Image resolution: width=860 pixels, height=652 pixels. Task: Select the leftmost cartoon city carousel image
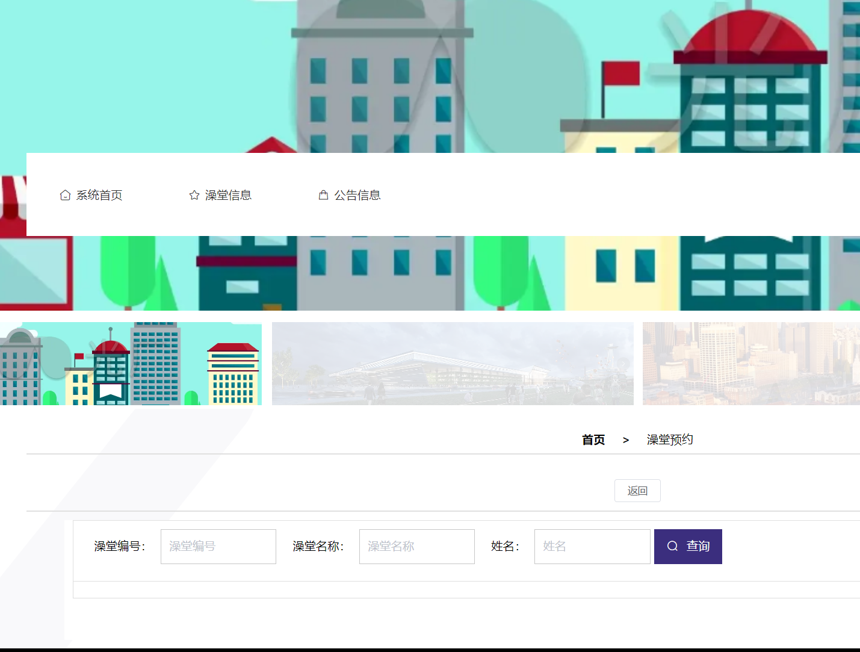[131, 363]
